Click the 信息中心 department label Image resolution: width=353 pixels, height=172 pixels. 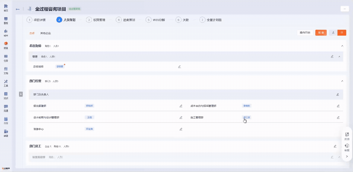38,129
